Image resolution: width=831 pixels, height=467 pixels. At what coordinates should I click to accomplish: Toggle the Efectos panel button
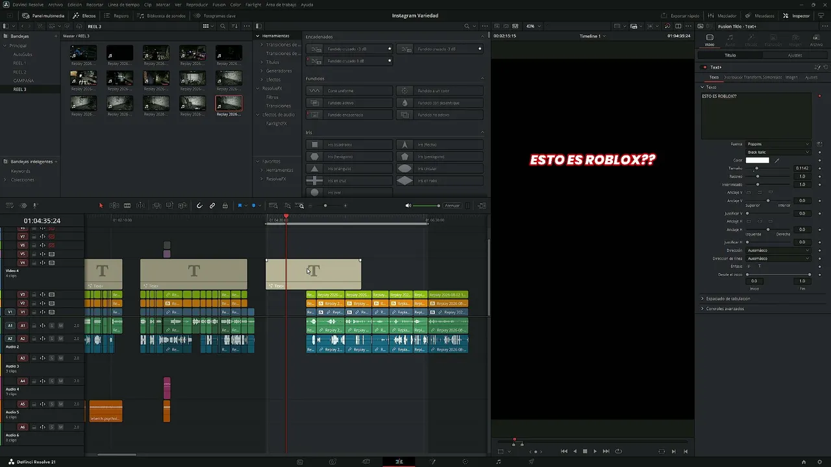click(x=84, y=16)
